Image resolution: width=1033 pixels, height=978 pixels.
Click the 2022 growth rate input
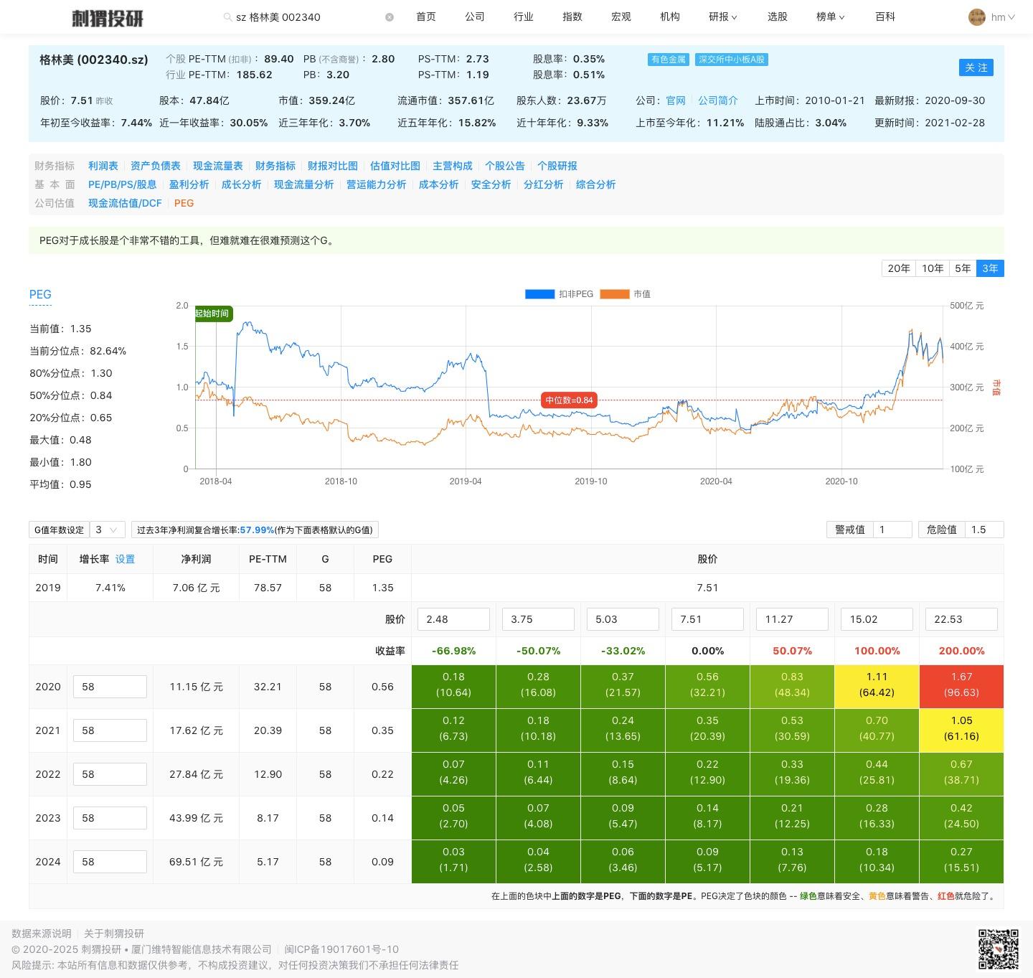point(110,774)
